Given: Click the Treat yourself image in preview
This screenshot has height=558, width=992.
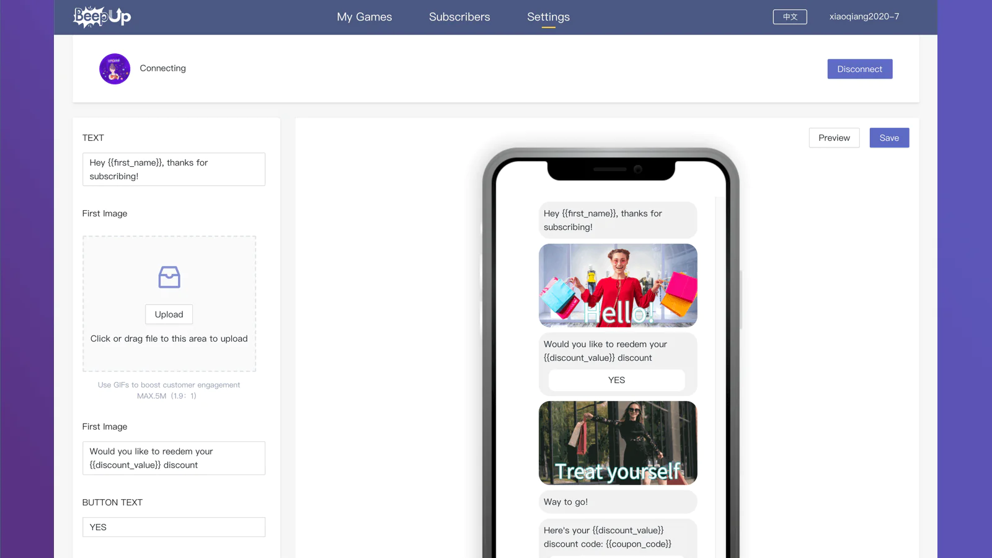Looking at the screenshot, I should [x=618, y=443].
